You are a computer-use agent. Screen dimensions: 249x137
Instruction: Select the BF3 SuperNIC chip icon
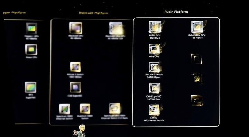30,87
